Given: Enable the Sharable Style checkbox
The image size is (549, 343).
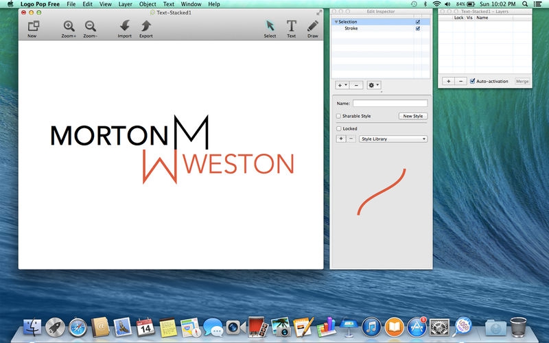Looking at the screenshot, I should [338, 116].
